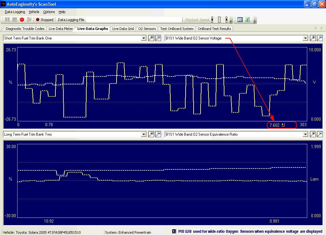Click the play button in logging toolbar
The width and height of the screenshot is (326, 235).
[29, 20]
